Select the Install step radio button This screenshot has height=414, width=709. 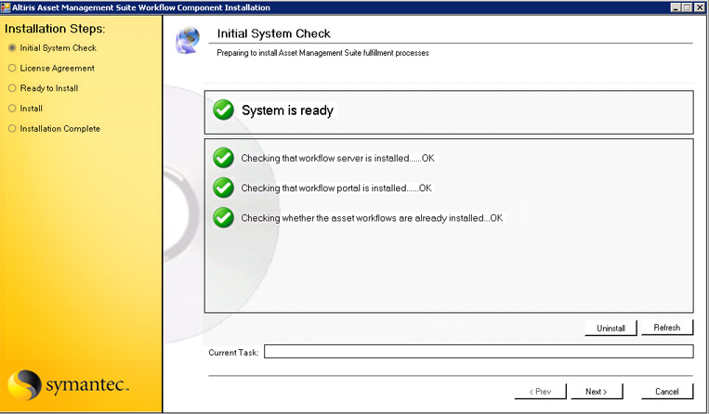point(12,109)
